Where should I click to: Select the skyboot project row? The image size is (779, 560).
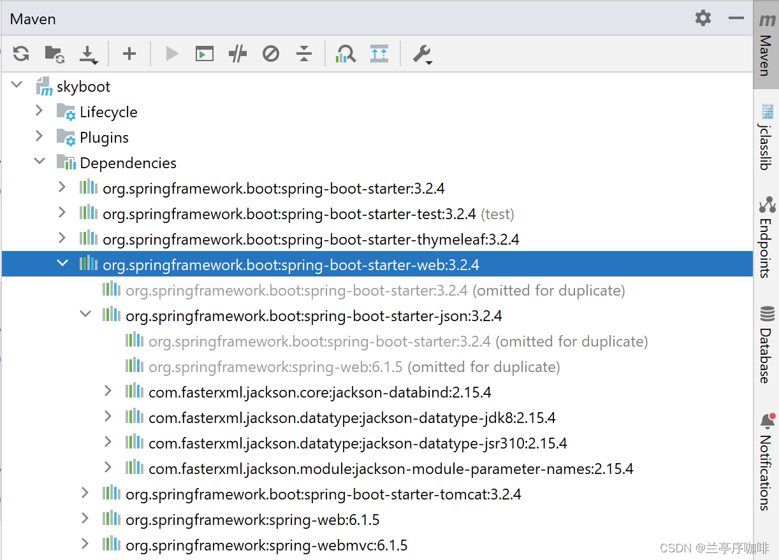(x=377, y=86)
